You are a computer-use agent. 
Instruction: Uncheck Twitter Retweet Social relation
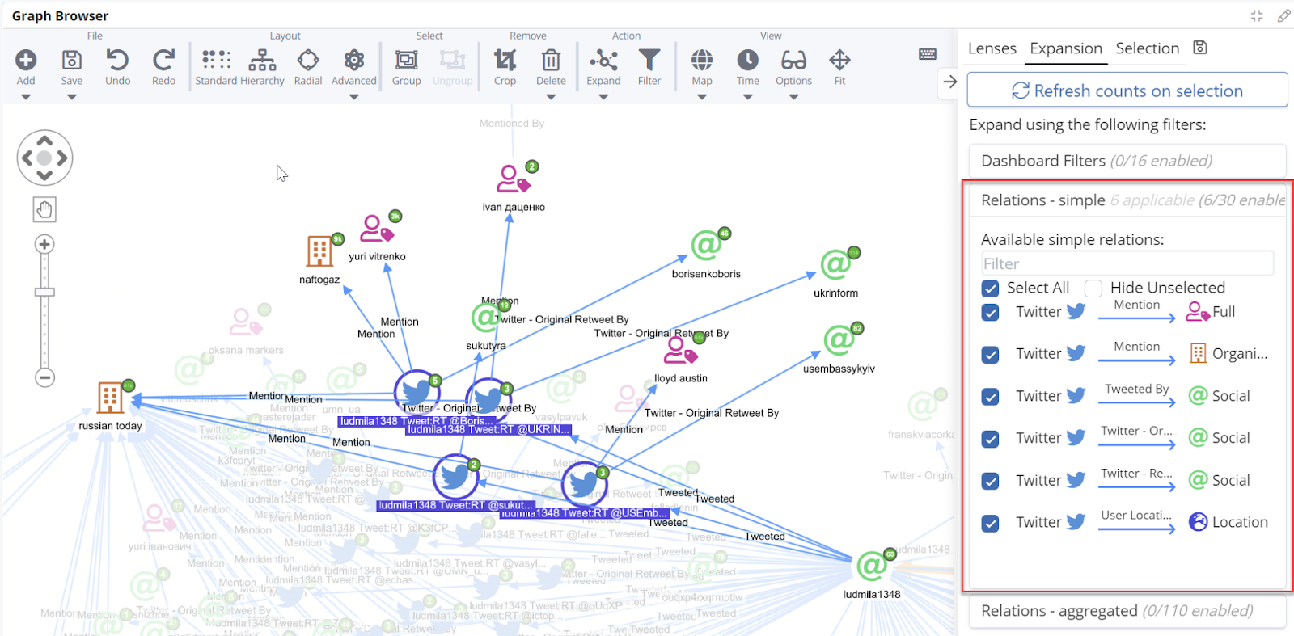990,481
